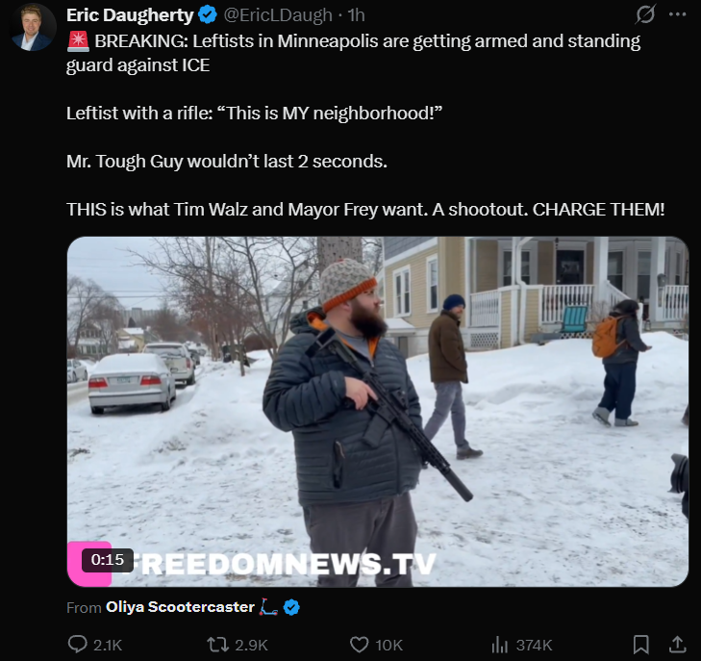Click the 0:15 video duration badge

tap(108, 560)
